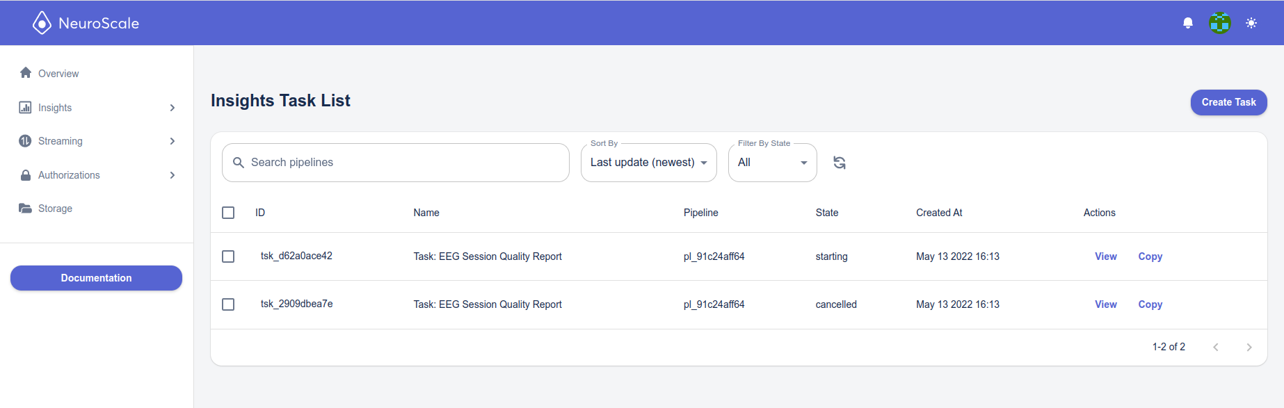The height and width of the screenshot is (408, 1284).
Task: Click the task ID tsk_d62a0ace42
Action: (296, 256)
